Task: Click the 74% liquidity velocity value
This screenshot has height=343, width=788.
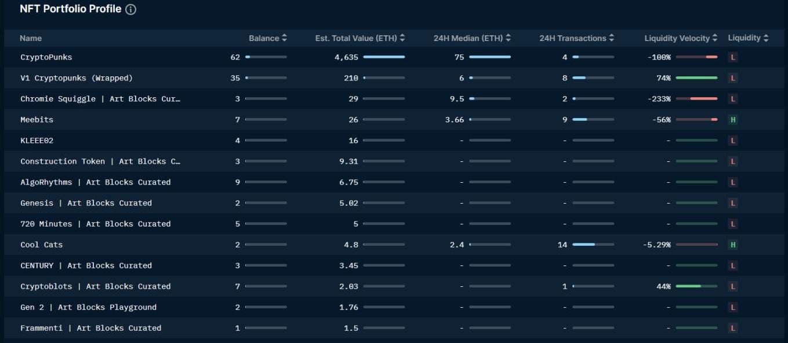Action: click(663, 78)
